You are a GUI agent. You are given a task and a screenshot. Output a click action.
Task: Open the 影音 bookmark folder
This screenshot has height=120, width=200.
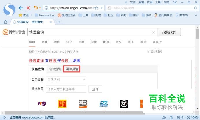[134, 15]
